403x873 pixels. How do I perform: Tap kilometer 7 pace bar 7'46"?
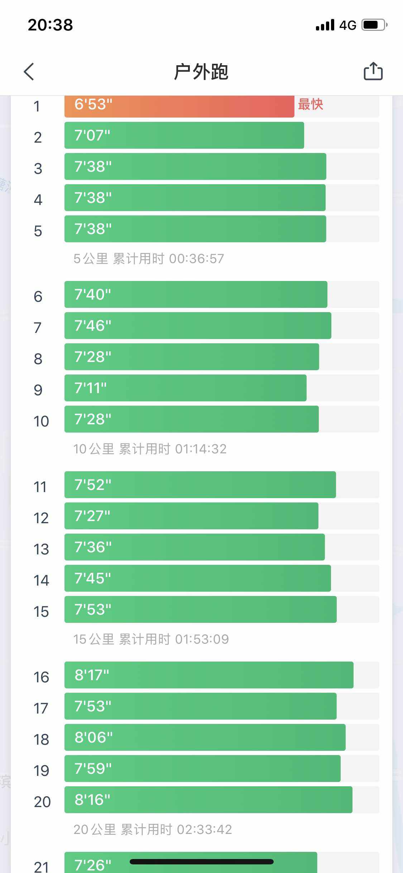click(198, 326)
